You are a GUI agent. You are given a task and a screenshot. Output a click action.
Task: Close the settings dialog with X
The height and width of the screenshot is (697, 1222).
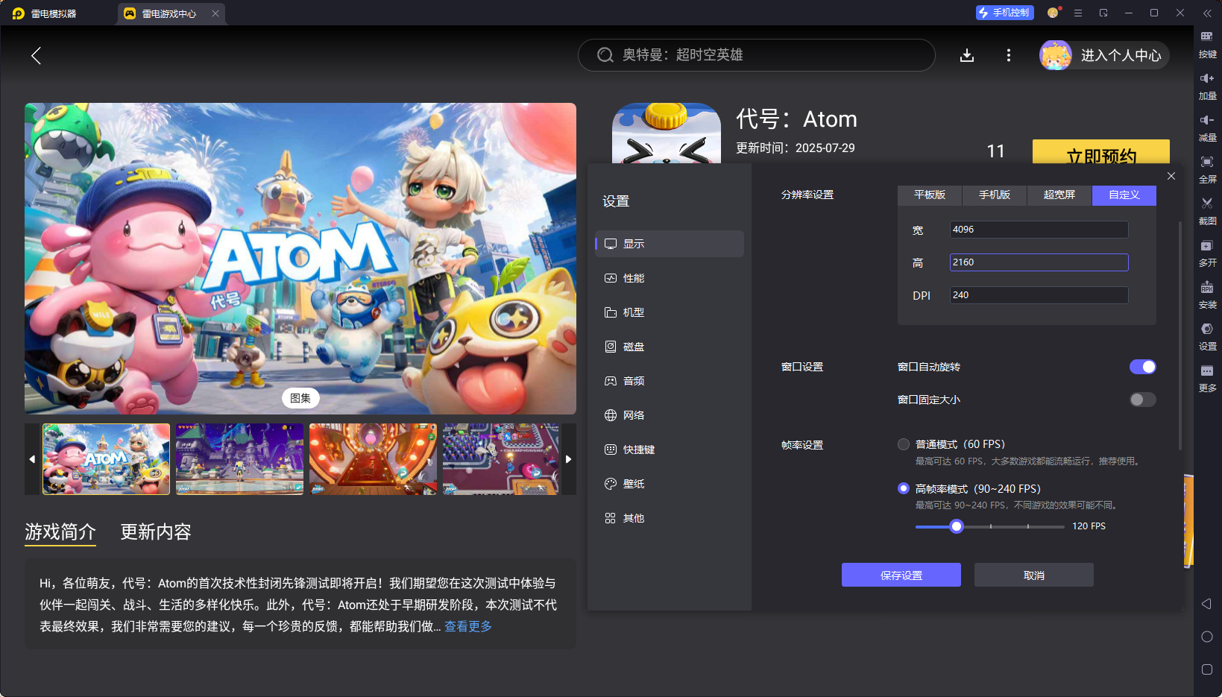tap(1171, 176)
